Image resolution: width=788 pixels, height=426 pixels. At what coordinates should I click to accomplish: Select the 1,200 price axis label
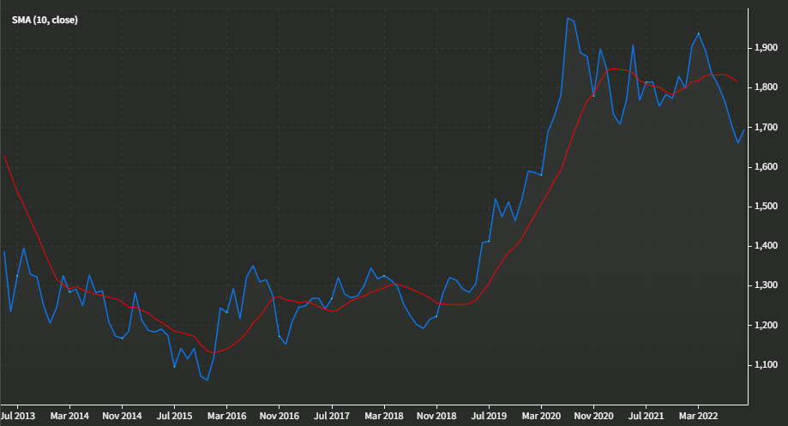tap(766, 326)
